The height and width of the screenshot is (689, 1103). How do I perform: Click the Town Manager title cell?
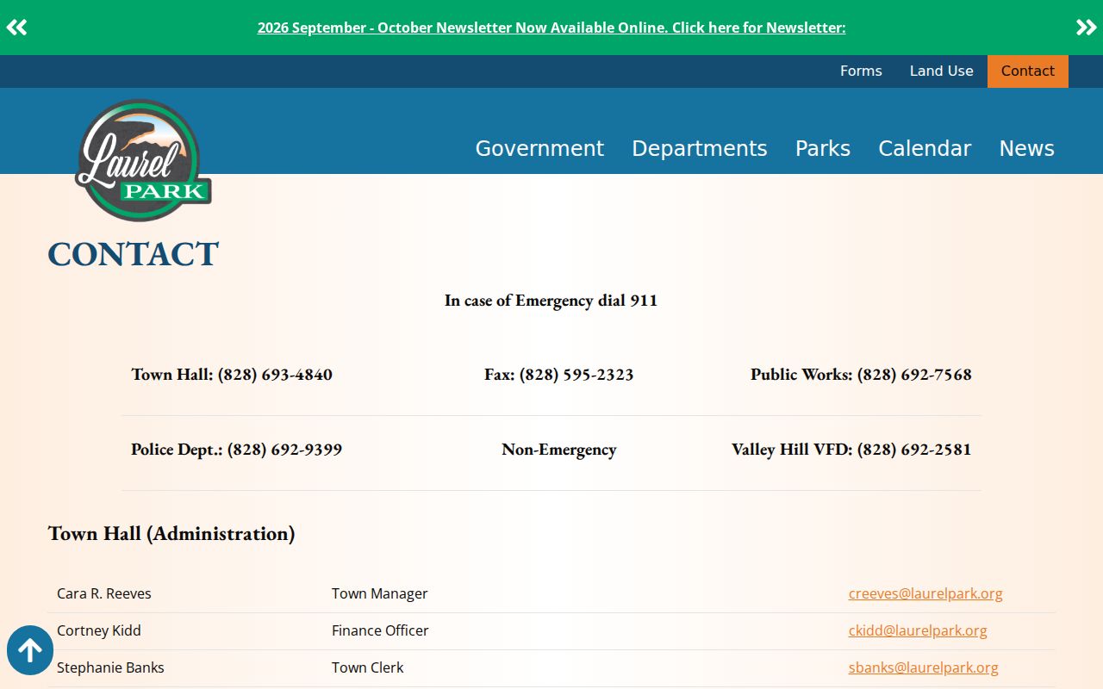coord(379,593)
